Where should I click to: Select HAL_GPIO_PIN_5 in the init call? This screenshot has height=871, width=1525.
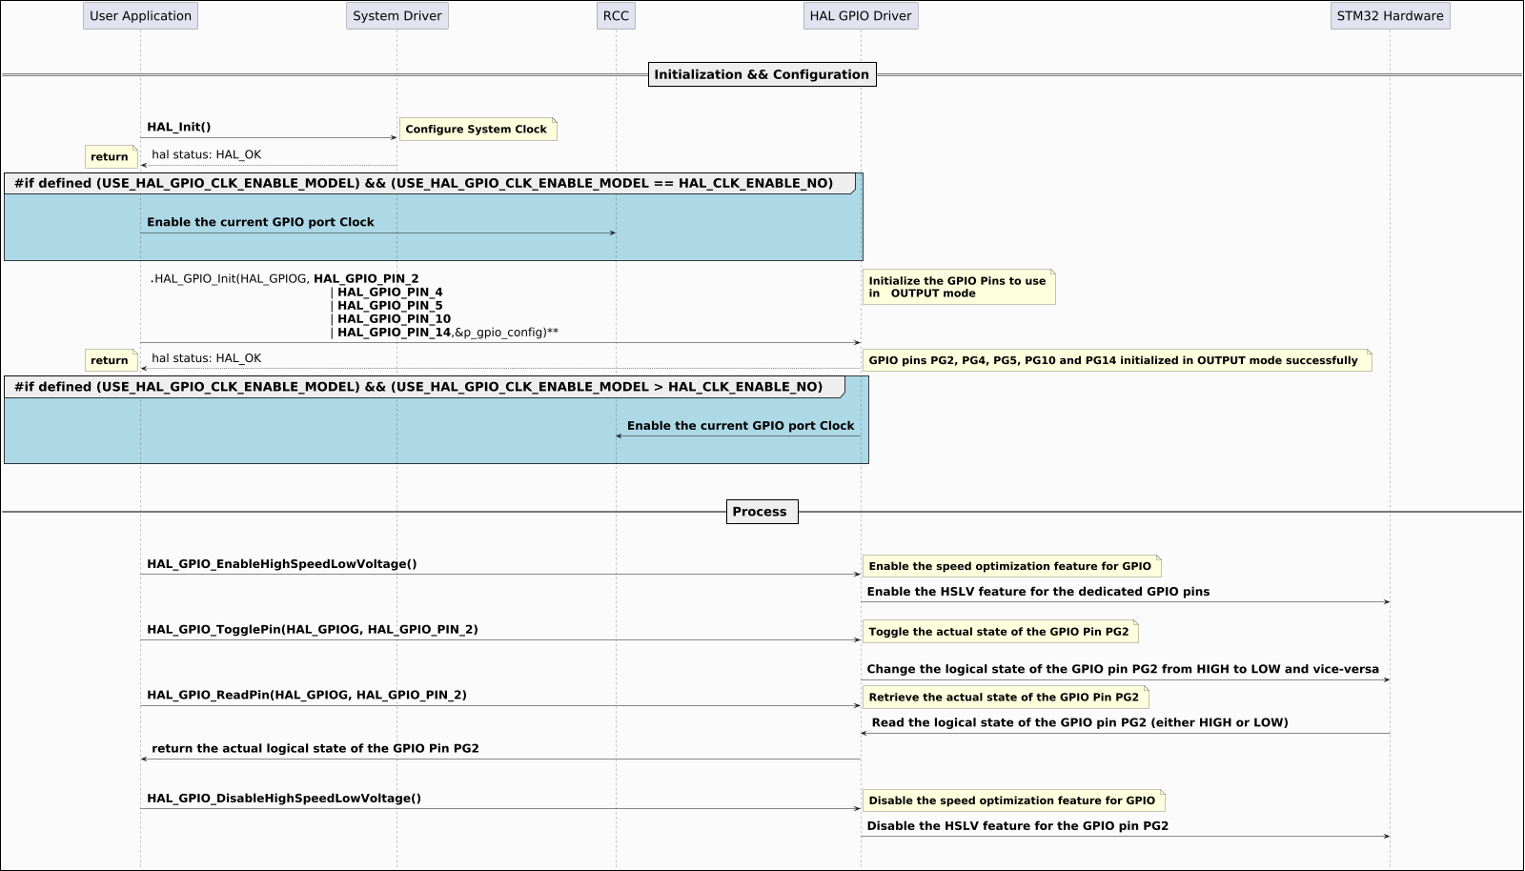coord(390,306)
